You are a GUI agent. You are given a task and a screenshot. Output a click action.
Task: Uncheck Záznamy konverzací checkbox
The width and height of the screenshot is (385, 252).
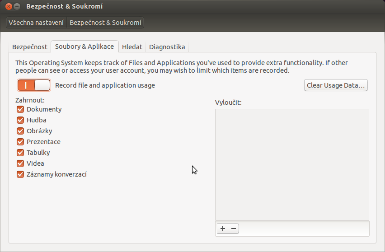click(20, 174)
